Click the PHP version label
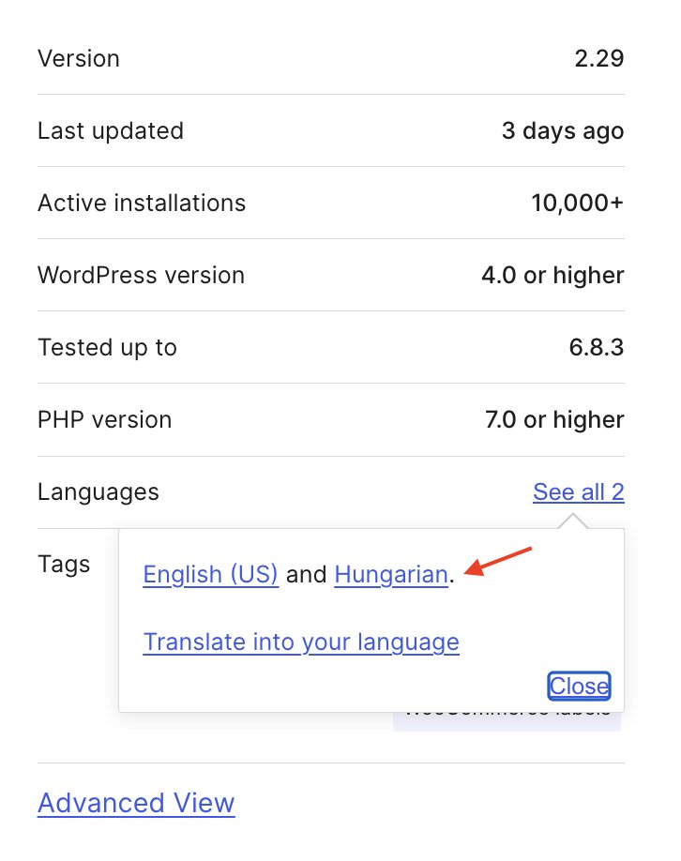 click(104, 420)
